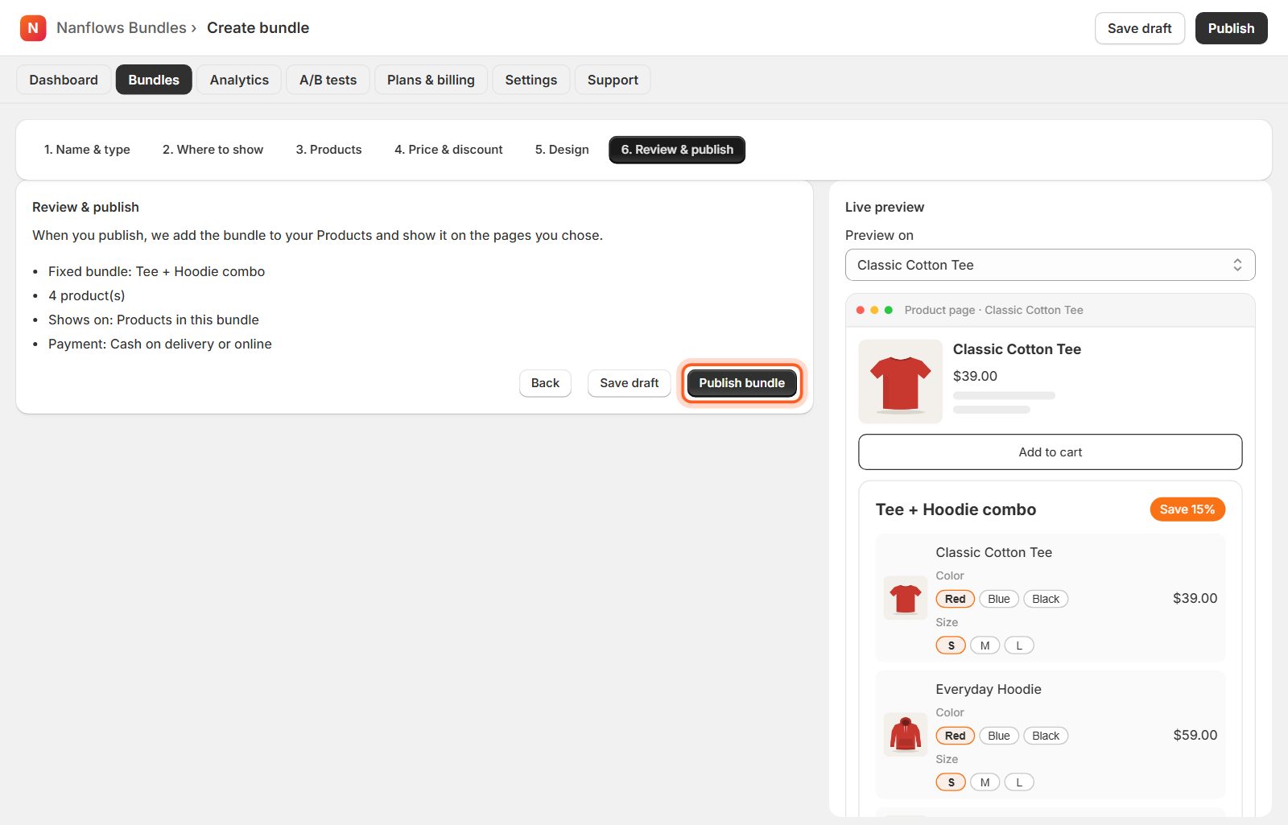
Task: Select Black color for Classic Cotton Tee
Action: pyautogui.click(x=1046, y=599)
